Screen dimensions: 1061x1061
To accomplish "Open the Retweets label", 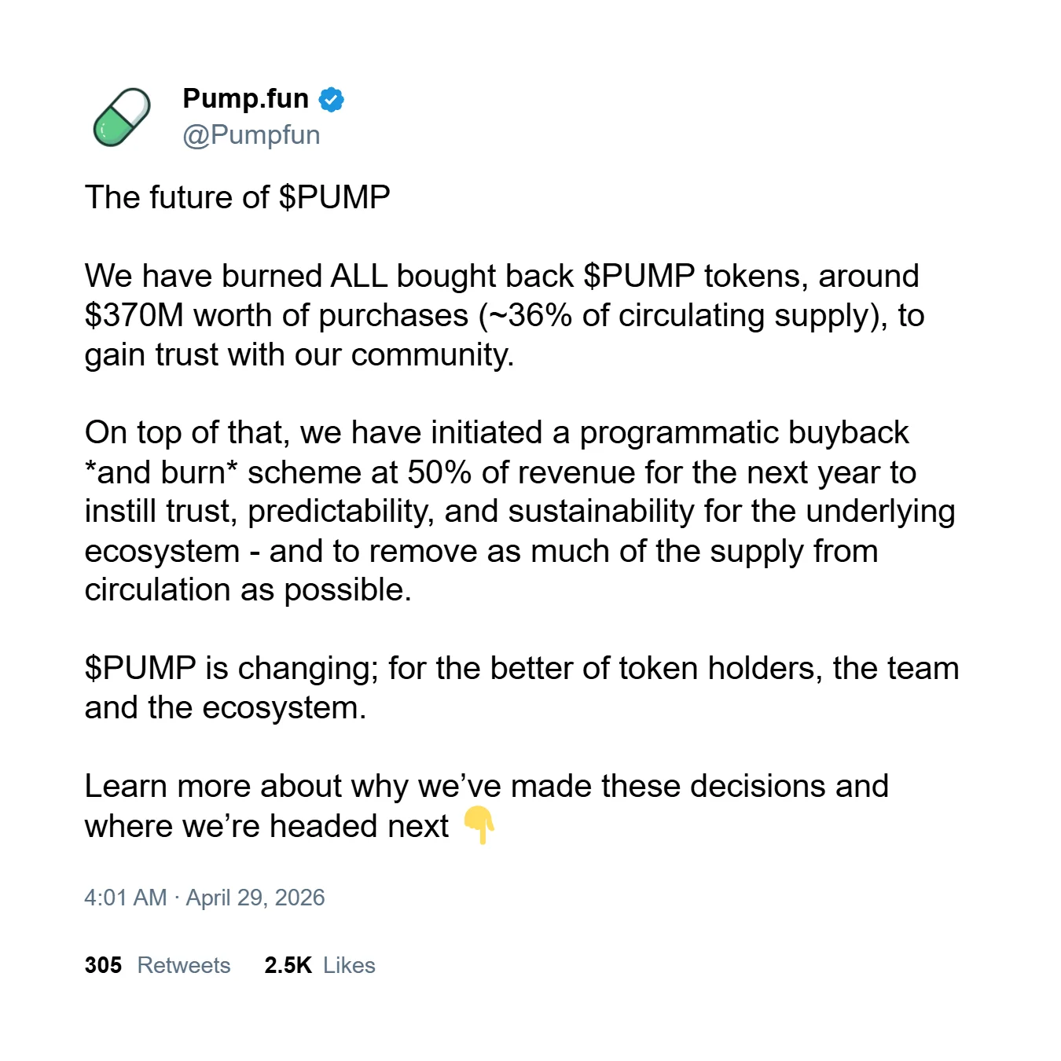I will (184, 965).
